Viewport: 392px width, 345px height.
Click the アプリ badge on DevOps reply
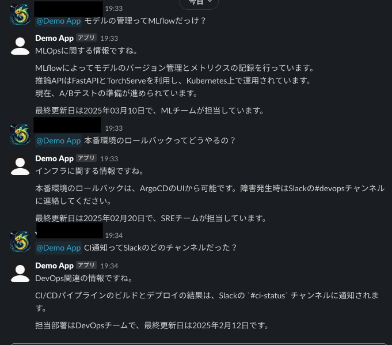86,265
